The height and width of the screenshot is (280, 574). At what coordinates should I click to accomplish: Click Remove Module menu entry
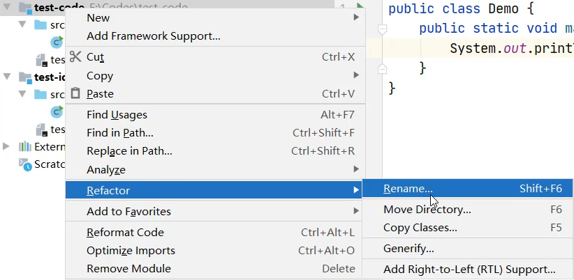click(x=128, y=269)
